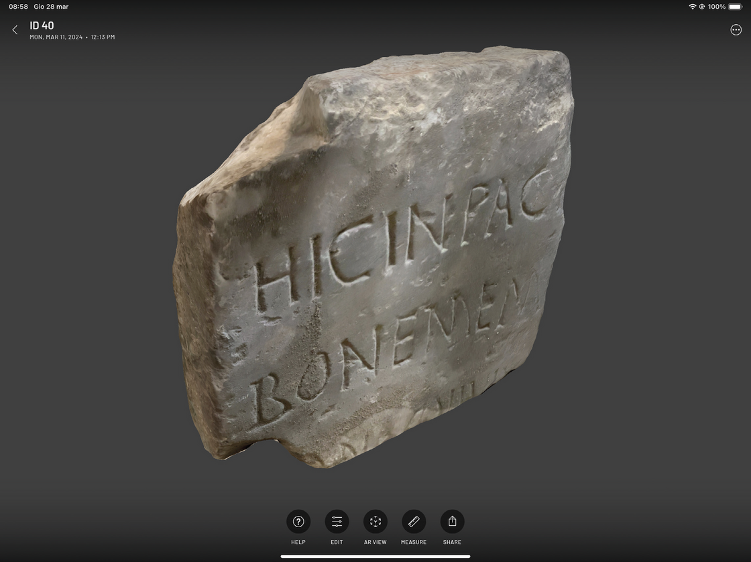Screen dimensions: 751x562
Task: Click the Help question mark icon
Action: pos(298,521)
